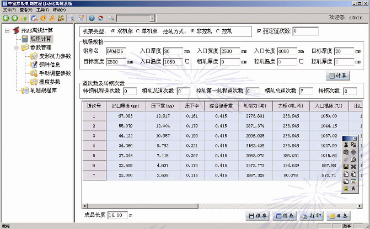Open 温度参数 item in sidebar tree
This screenshot has height=229, width=370.
[x=50, y=82]
